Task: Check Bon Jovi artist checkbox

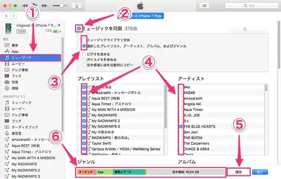Action: [181, 132]
